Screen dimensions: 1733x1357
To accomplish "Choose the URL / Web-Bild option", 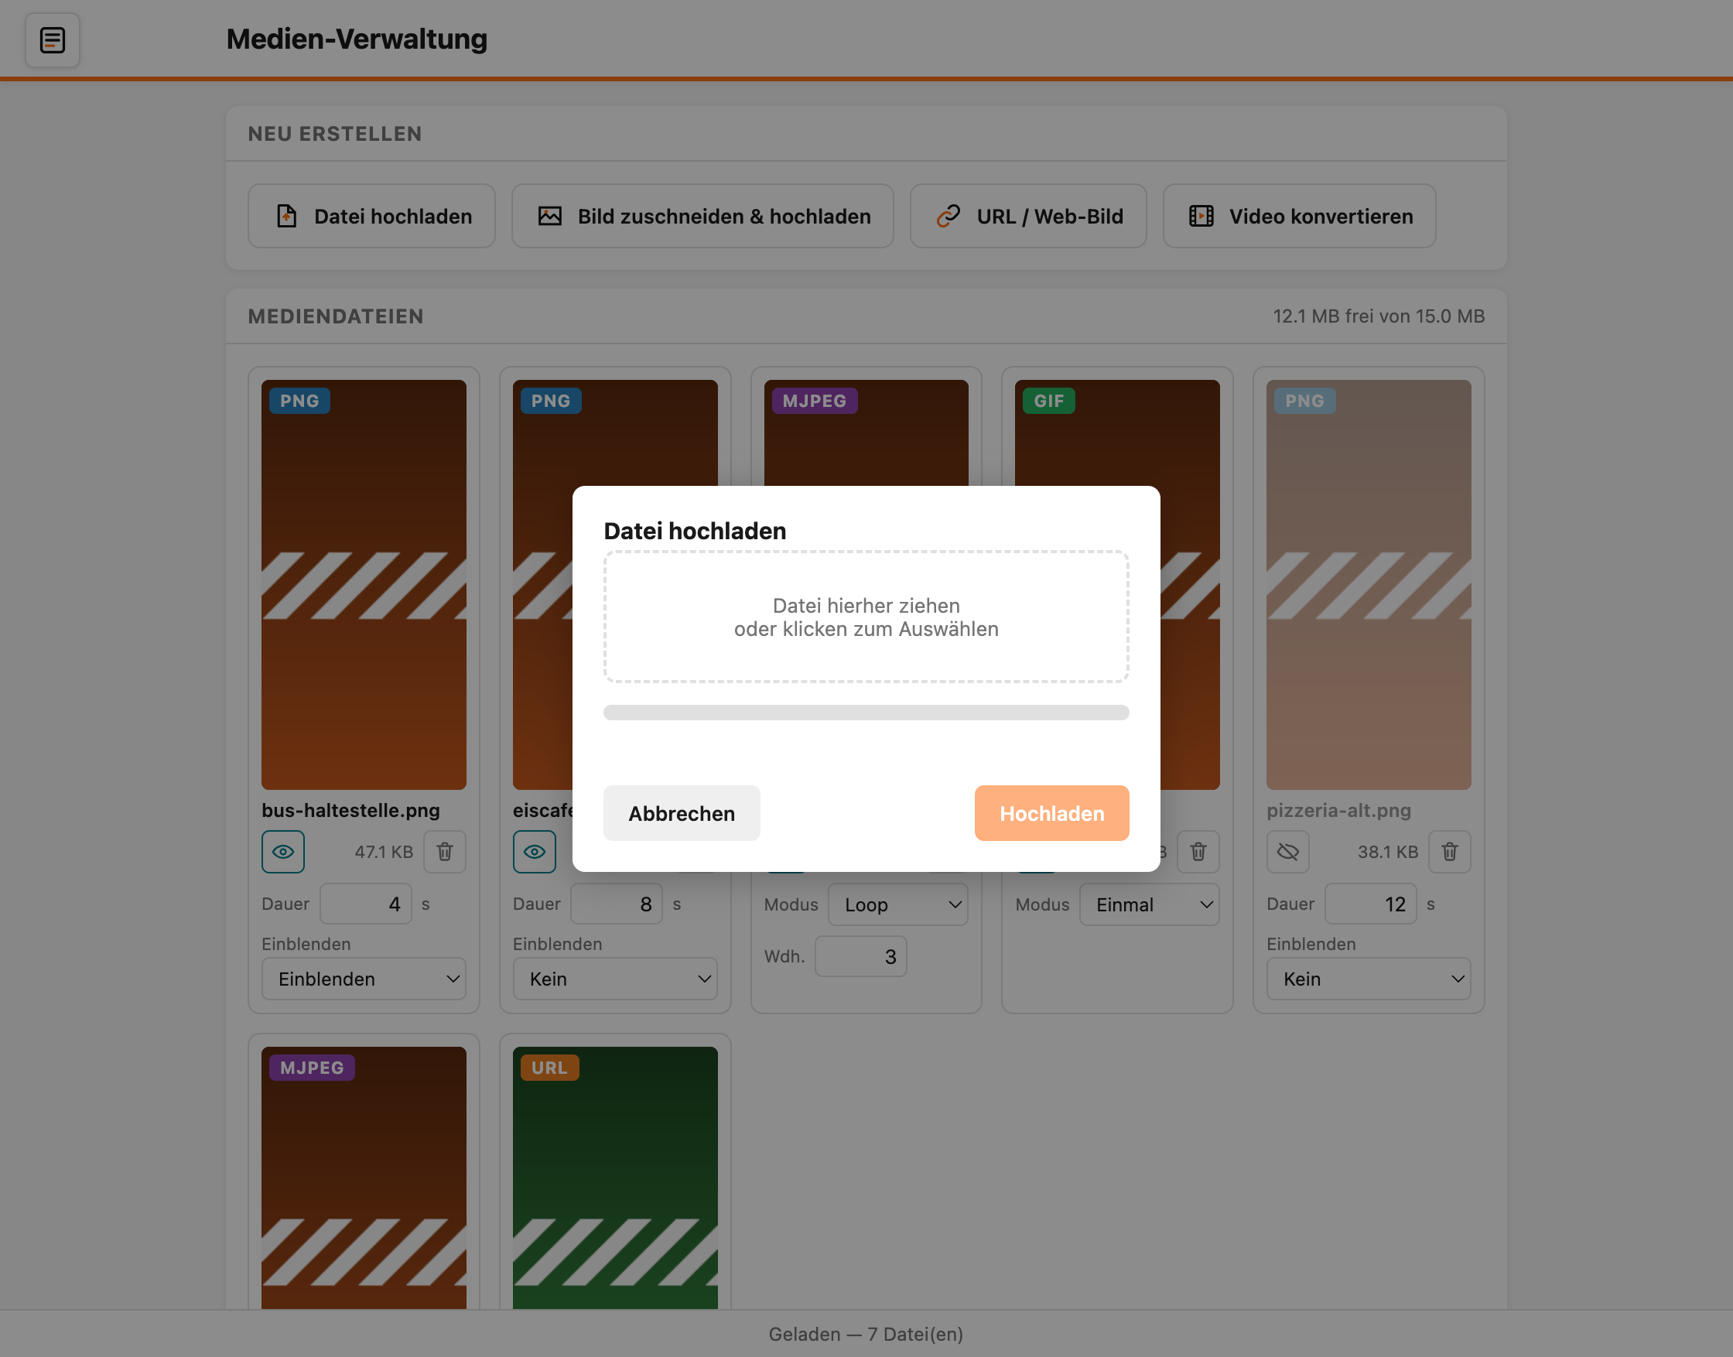I will coord(1028,216).
